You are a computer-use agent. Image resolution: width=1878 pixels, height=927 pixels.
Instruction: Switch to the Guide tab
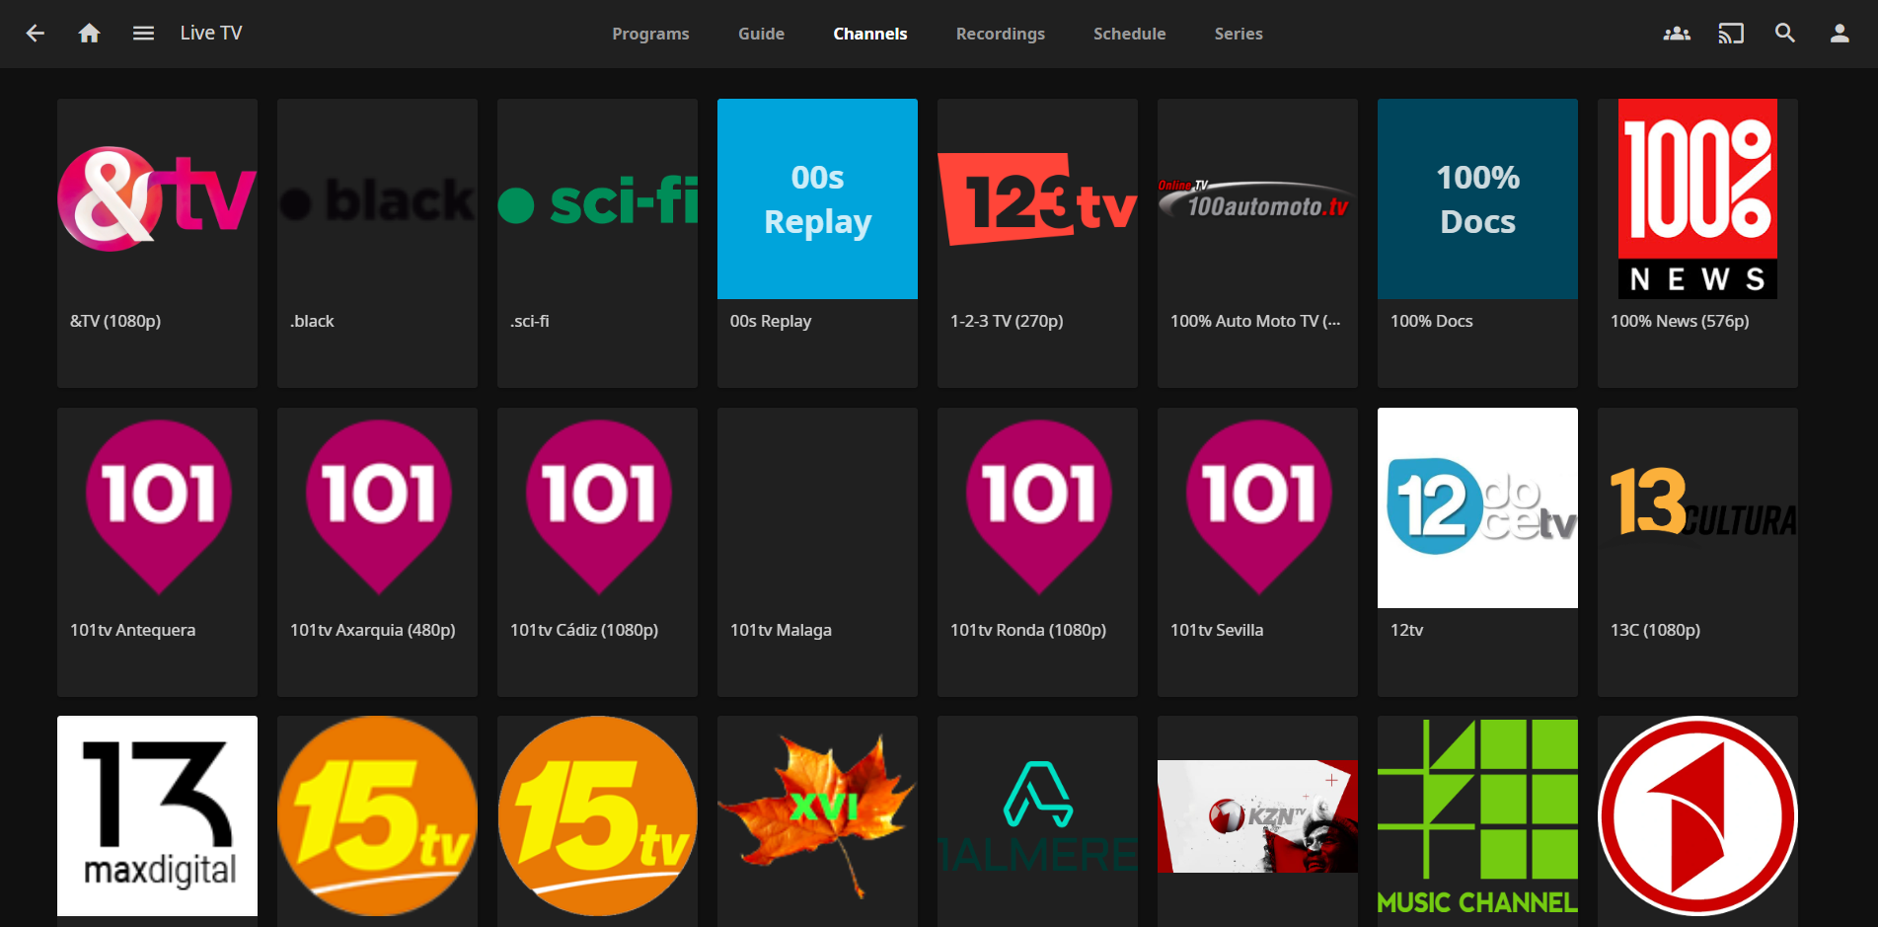[x=761, y=34]
